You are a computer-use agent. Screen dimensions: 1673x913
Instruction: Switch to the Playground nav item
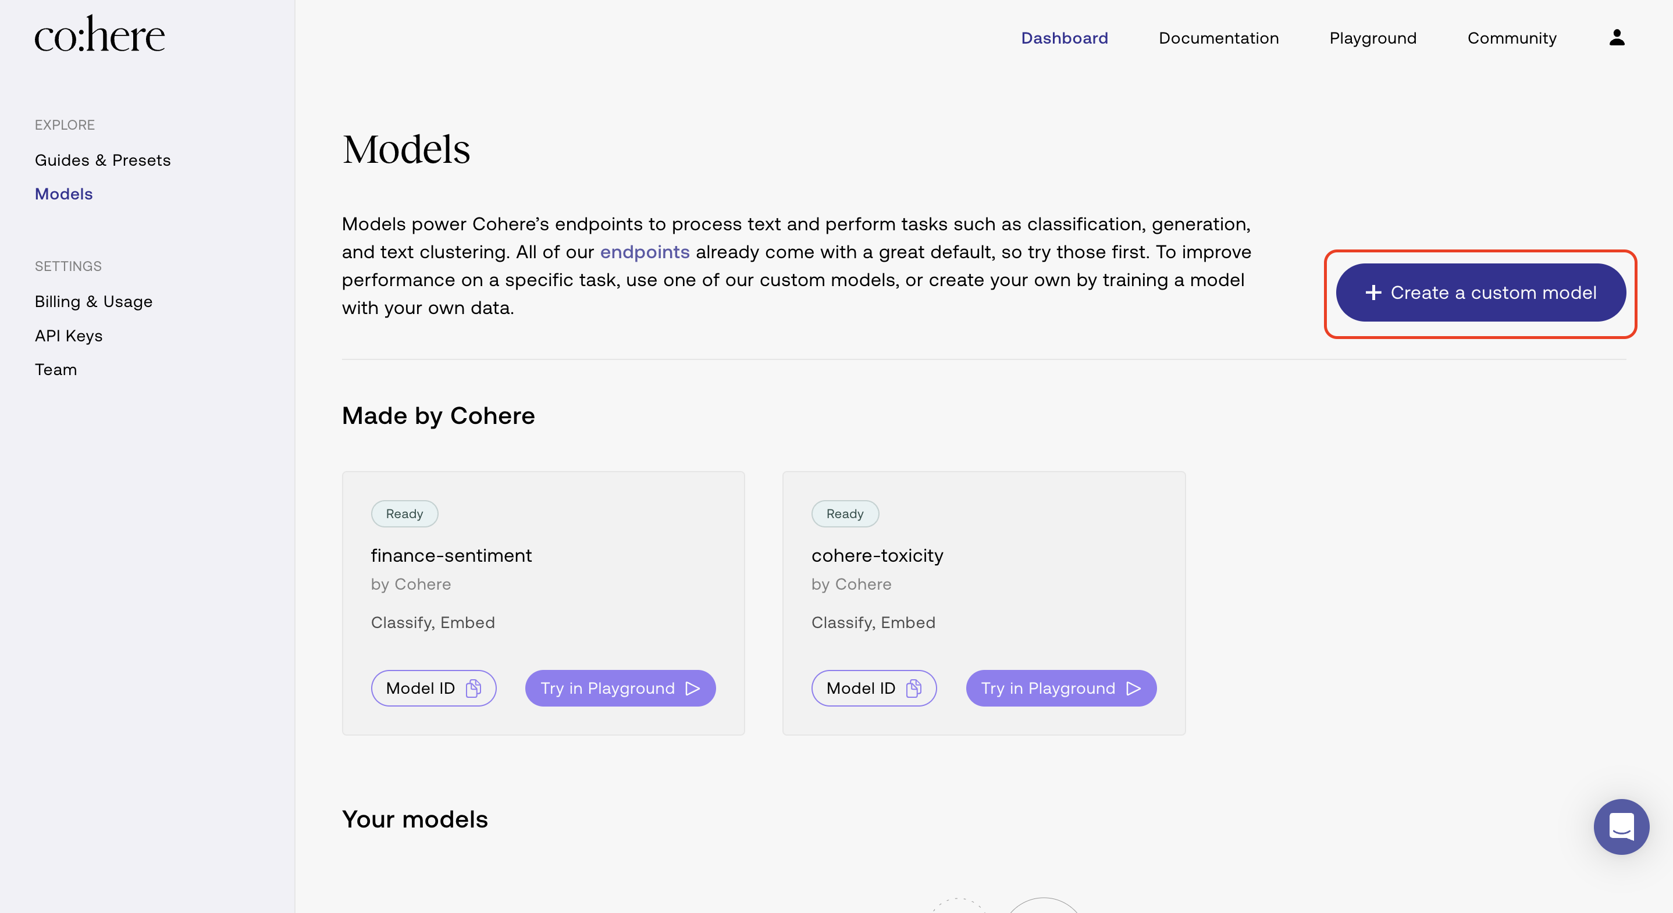[1373, 38]
